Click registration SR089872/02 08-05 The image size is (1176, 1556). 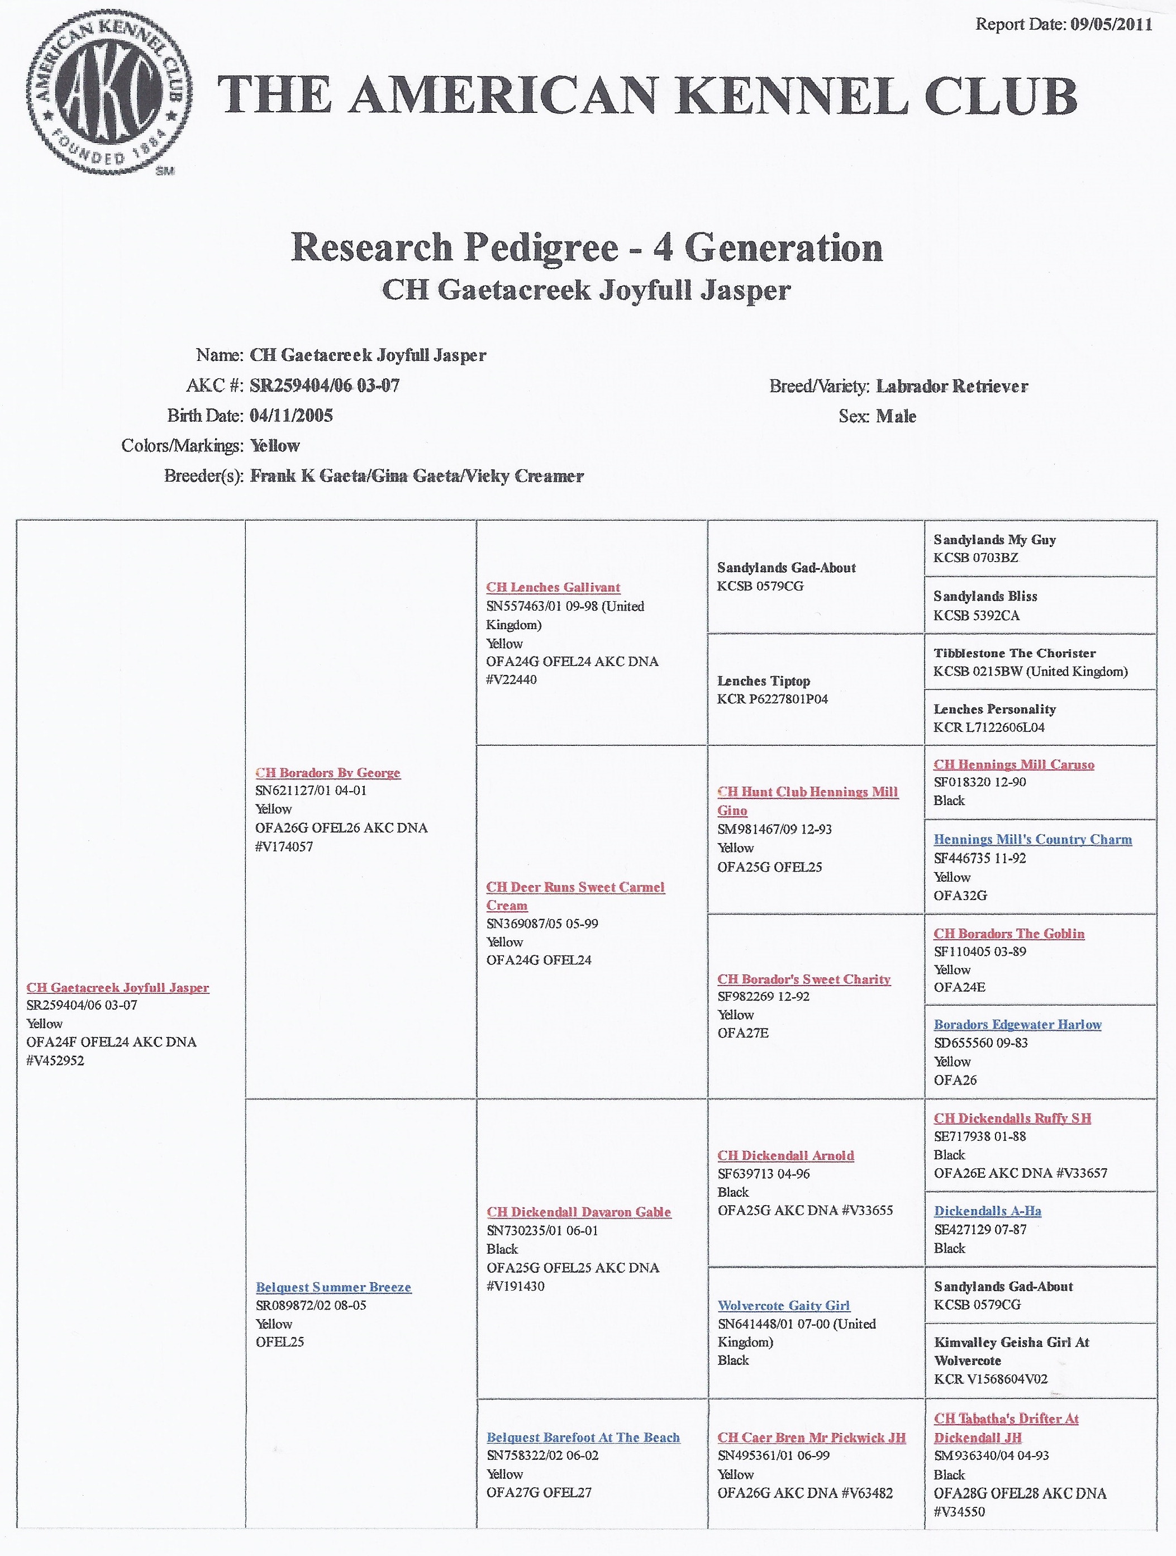tap(311, 1305)
